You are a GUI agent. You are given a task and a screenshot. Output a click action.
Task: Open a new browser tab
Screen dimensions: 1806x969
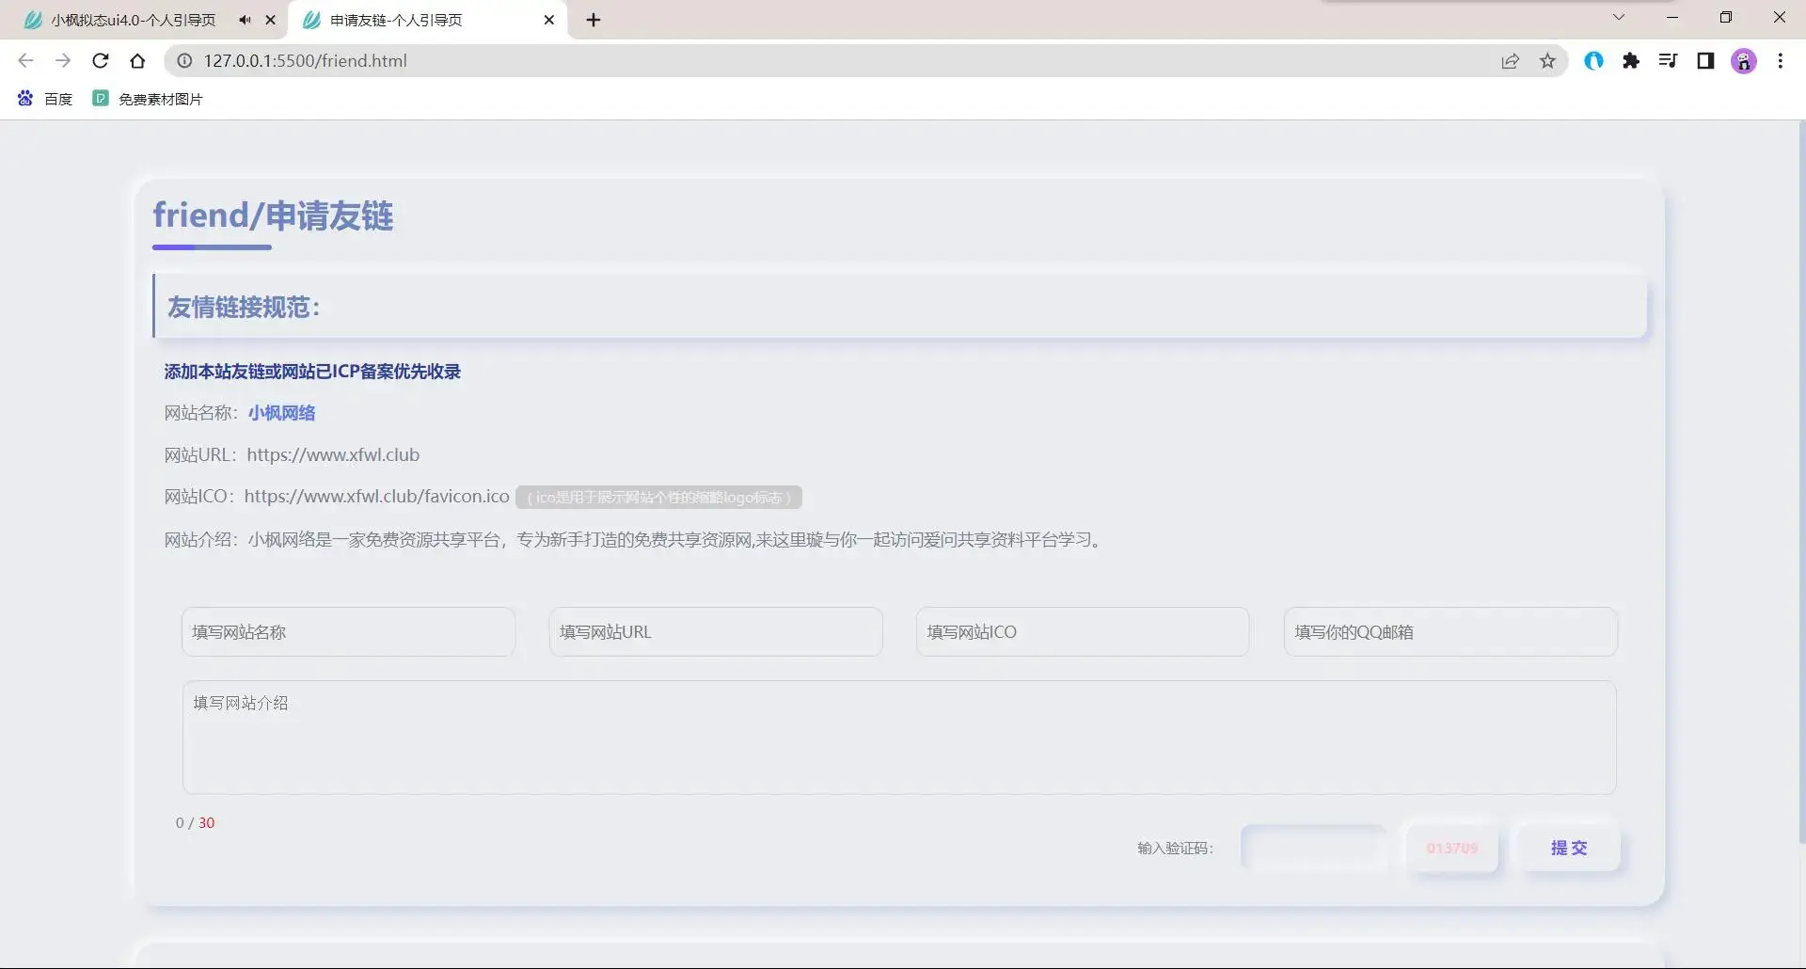(594, 20)
